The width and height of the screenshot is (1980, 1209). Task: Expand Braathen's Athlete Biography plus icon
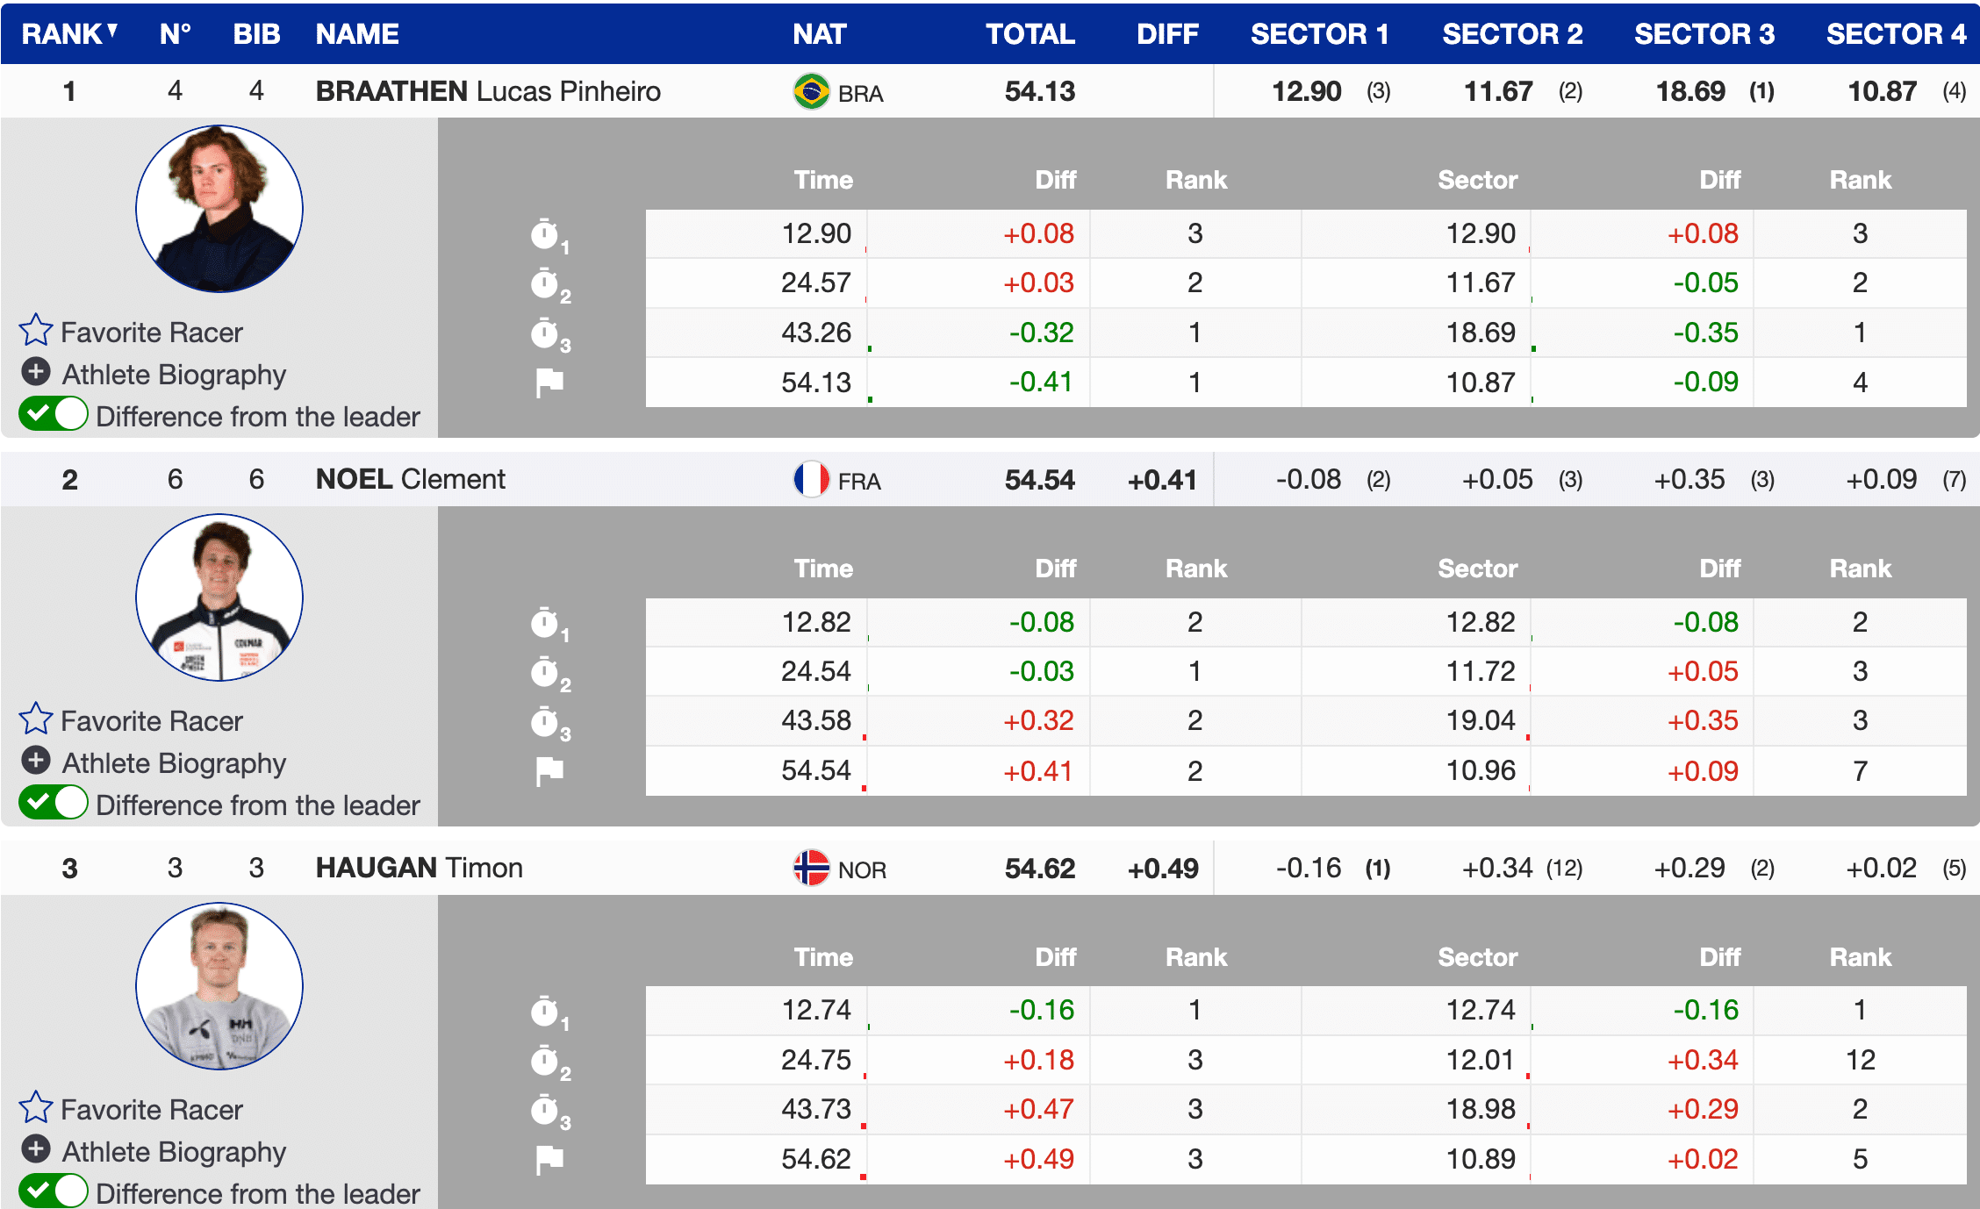36,372
